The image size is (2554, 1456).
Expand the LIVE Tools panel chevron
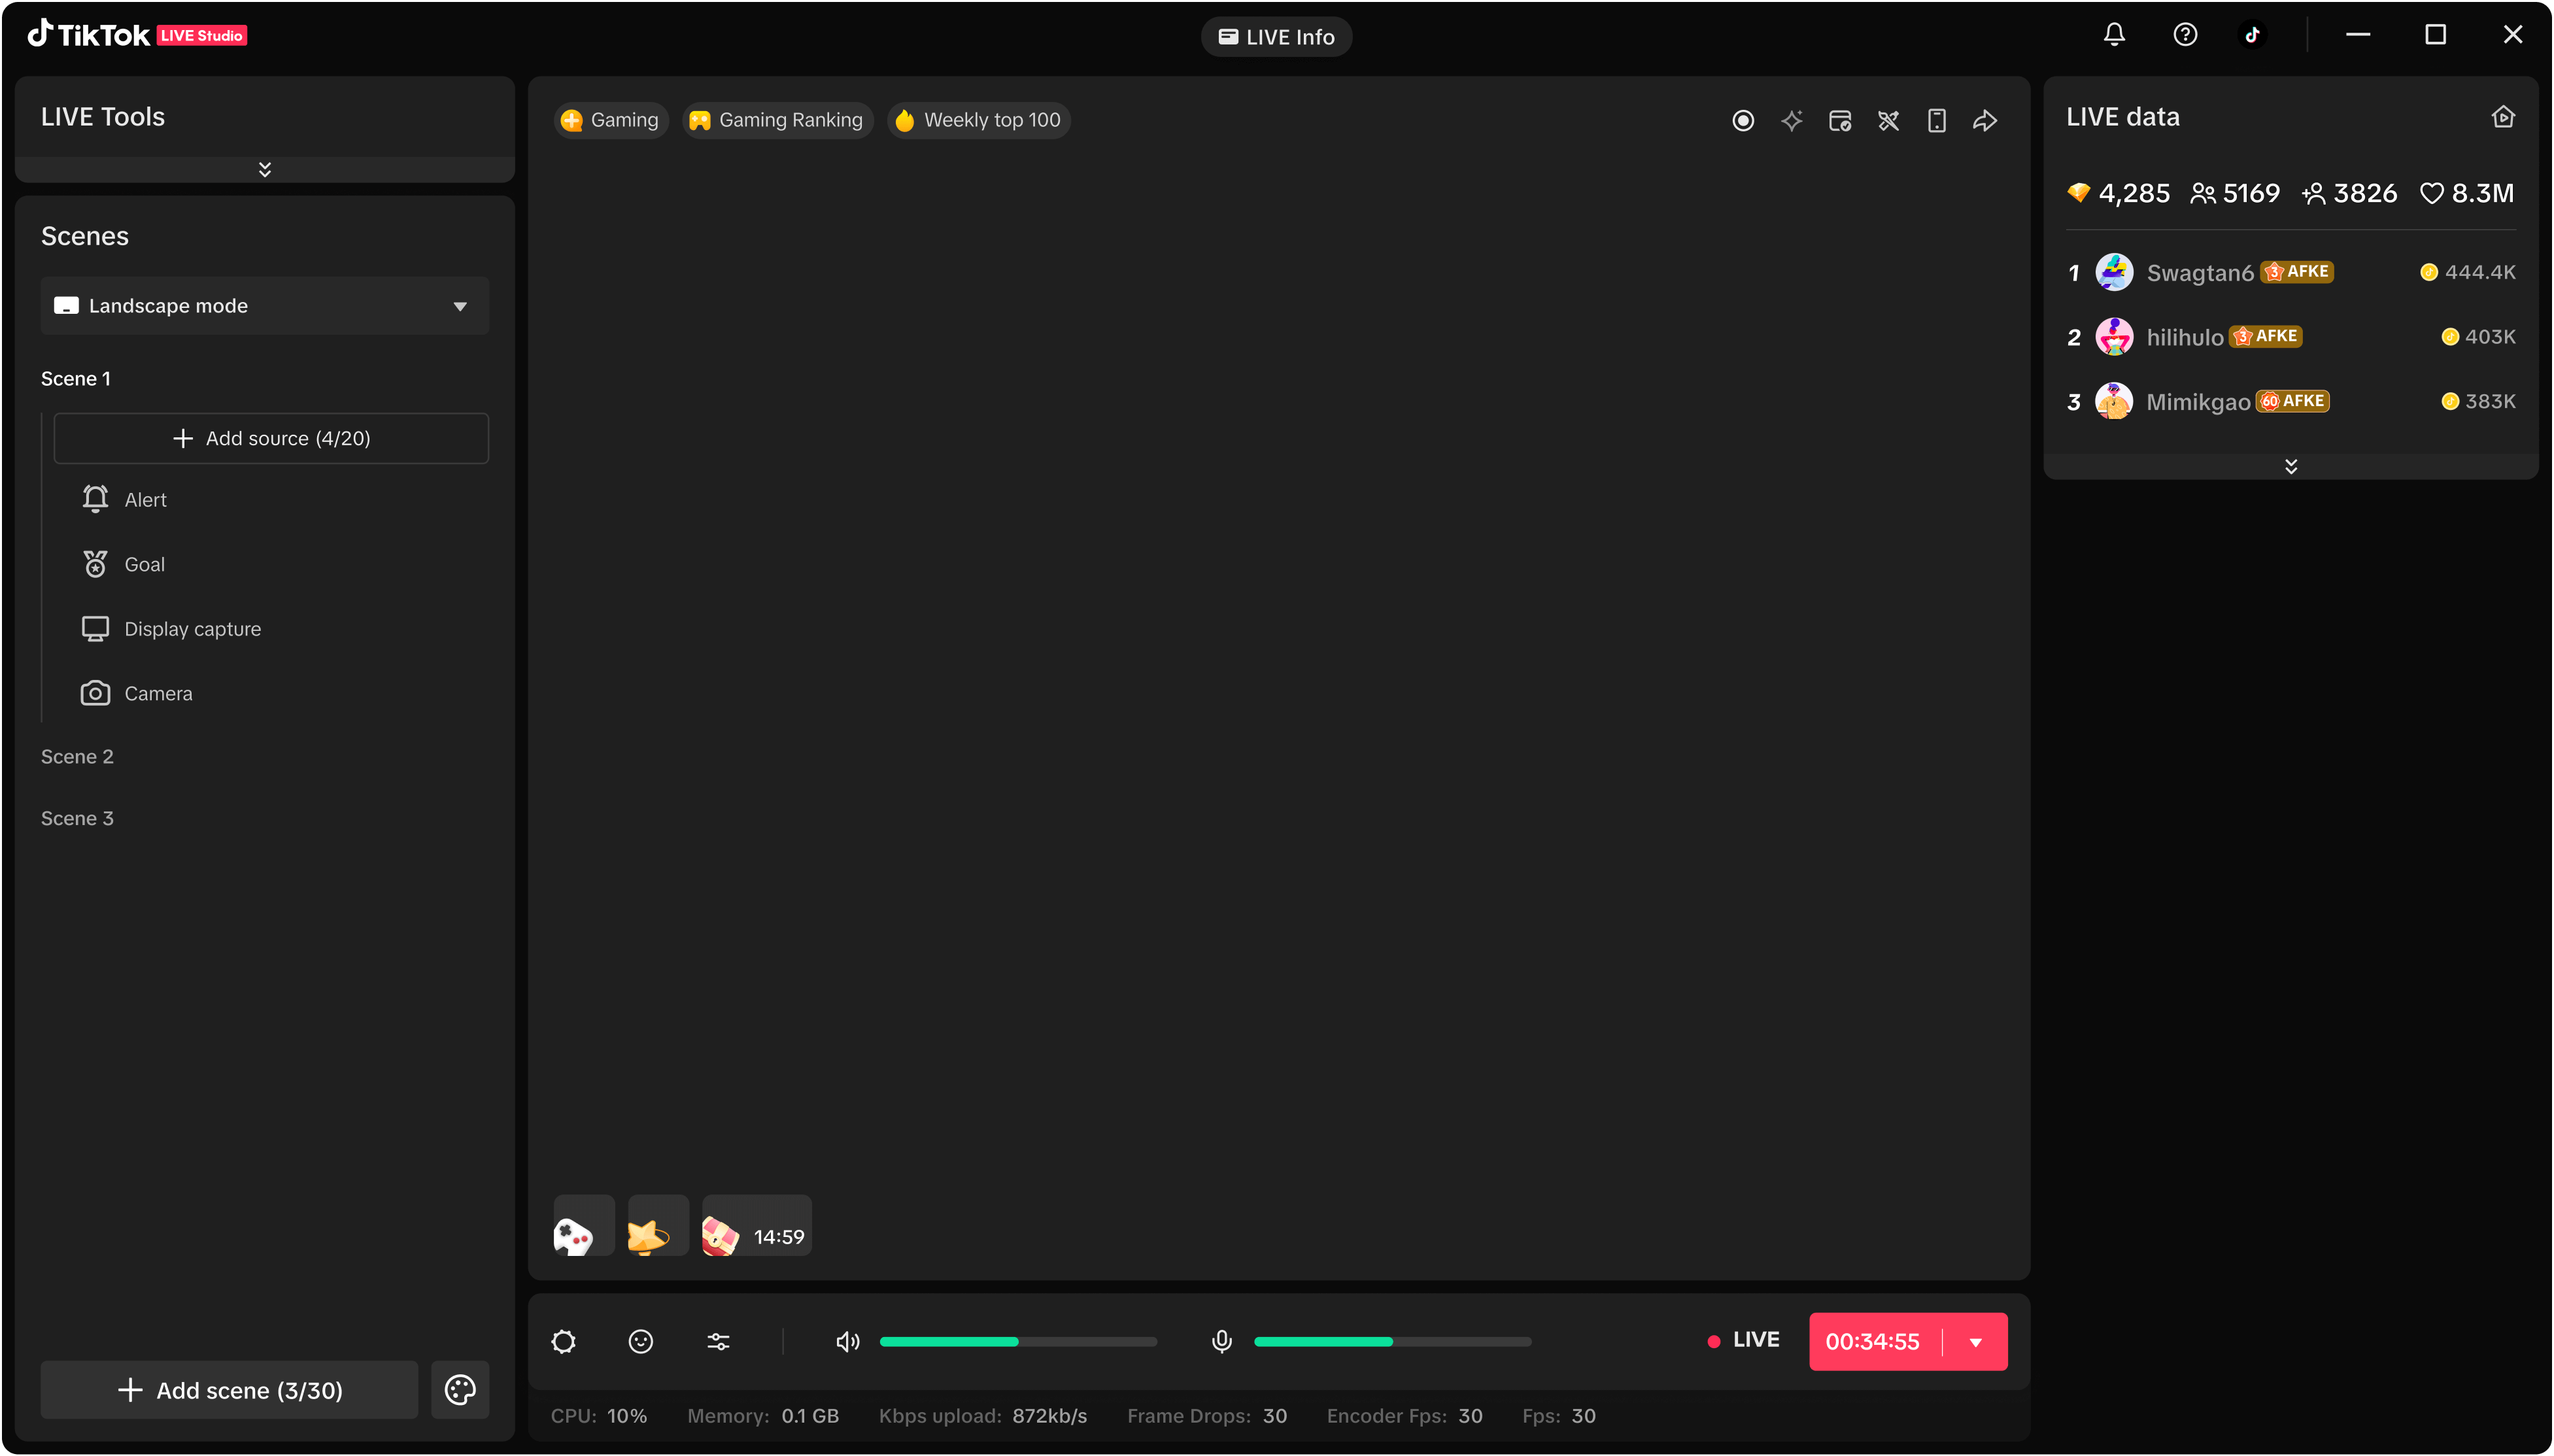(x=265, y=169)
